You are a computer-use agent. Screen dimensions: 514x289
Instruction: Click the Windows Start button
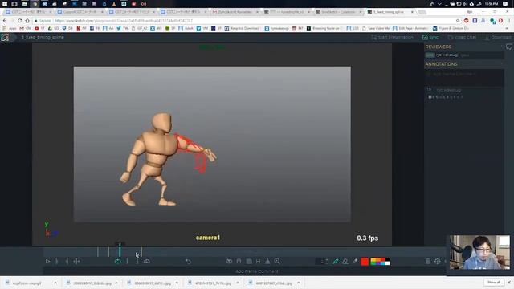click(x=4, y=4)
